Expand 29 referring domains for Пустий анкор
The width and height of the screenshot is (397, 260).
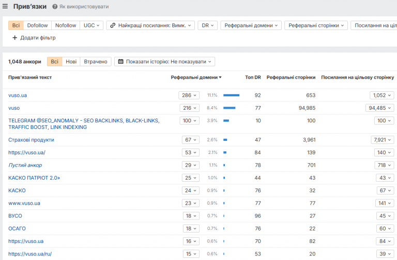190,165
